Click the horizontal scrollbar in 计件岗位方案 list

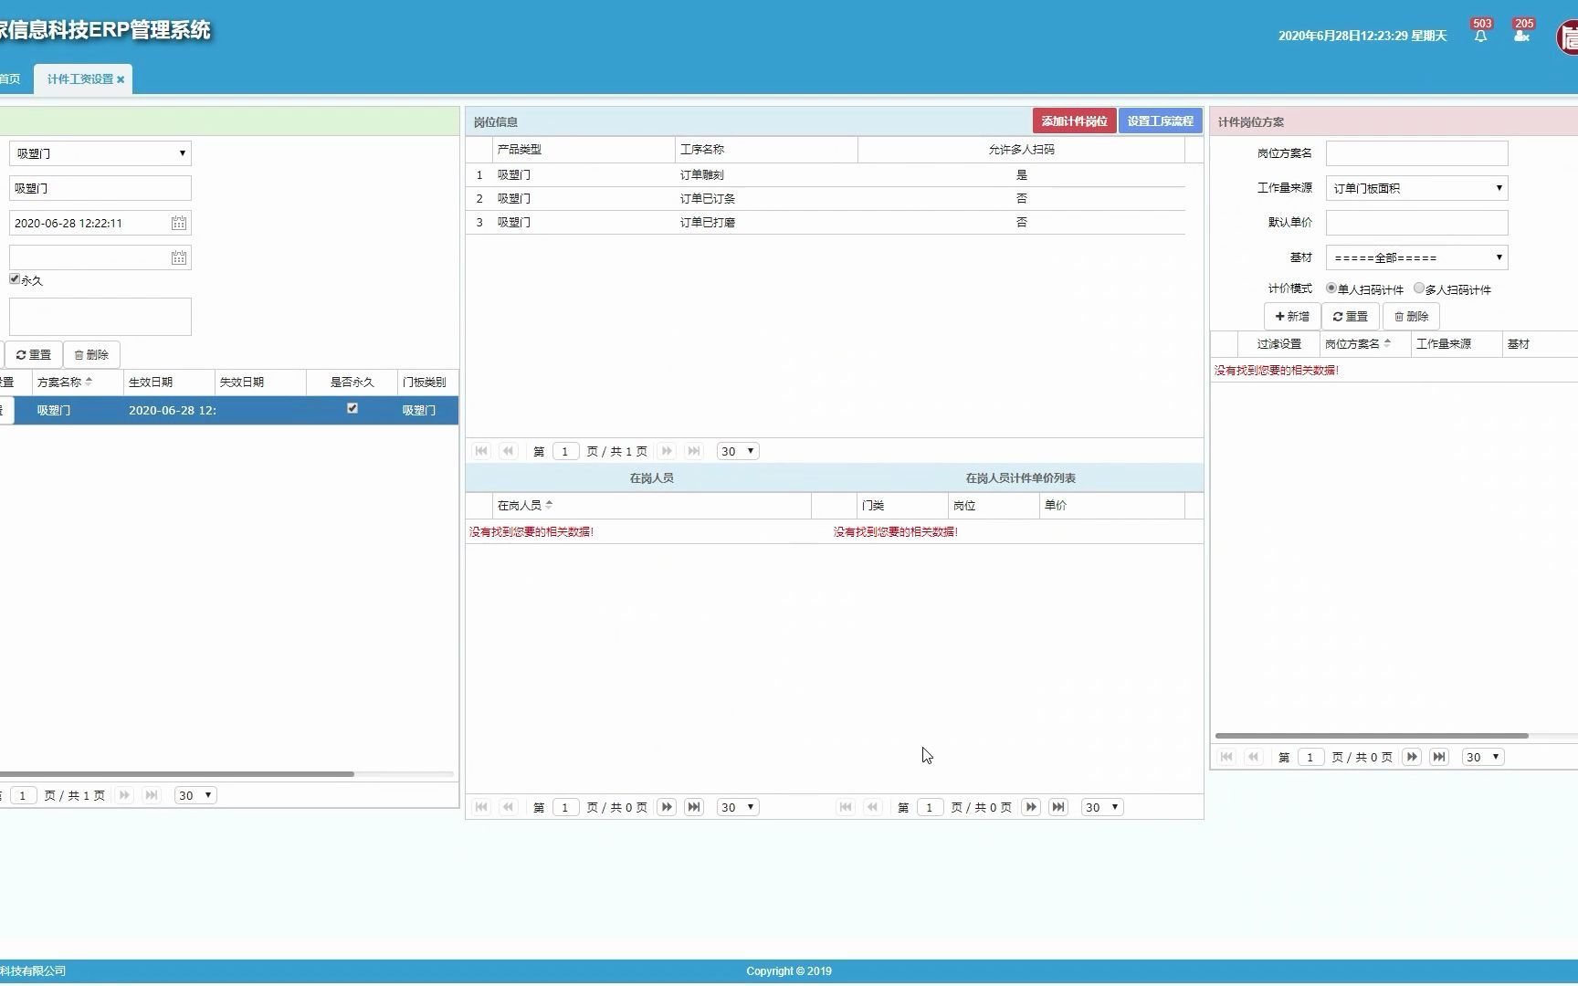tap(1372, 736)
